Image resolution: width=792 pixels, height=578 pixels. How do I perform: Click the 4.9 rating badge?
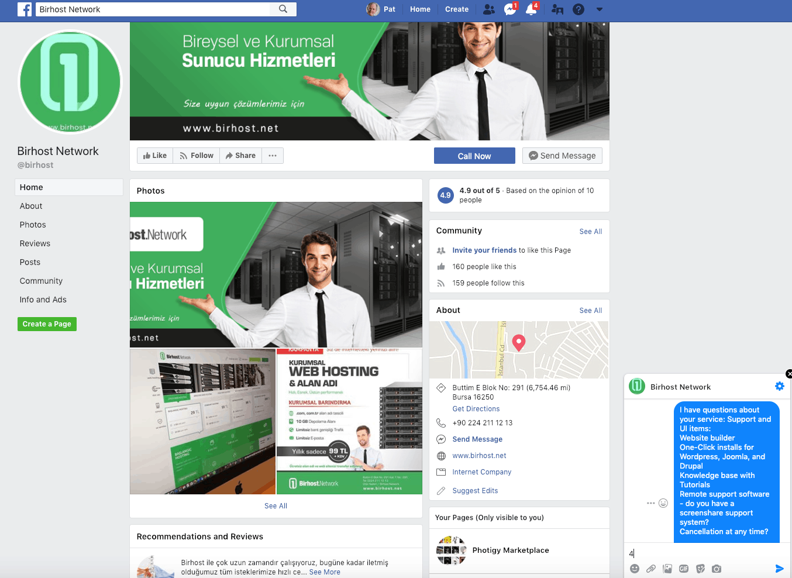[x=446, y=195]
